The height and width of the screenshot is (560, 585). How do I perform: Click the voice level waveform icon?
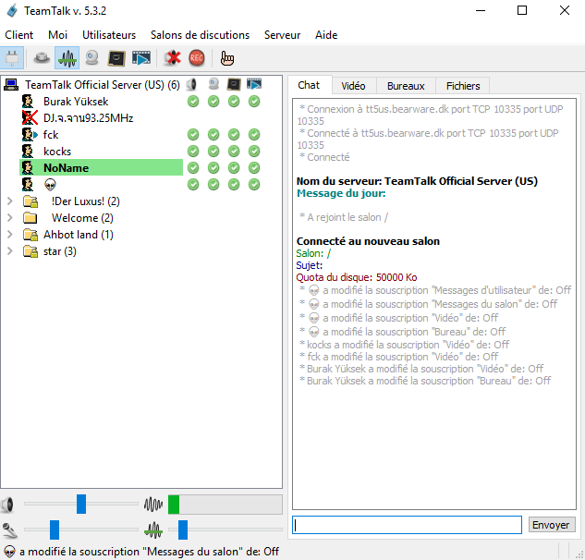tap(153, 505)
